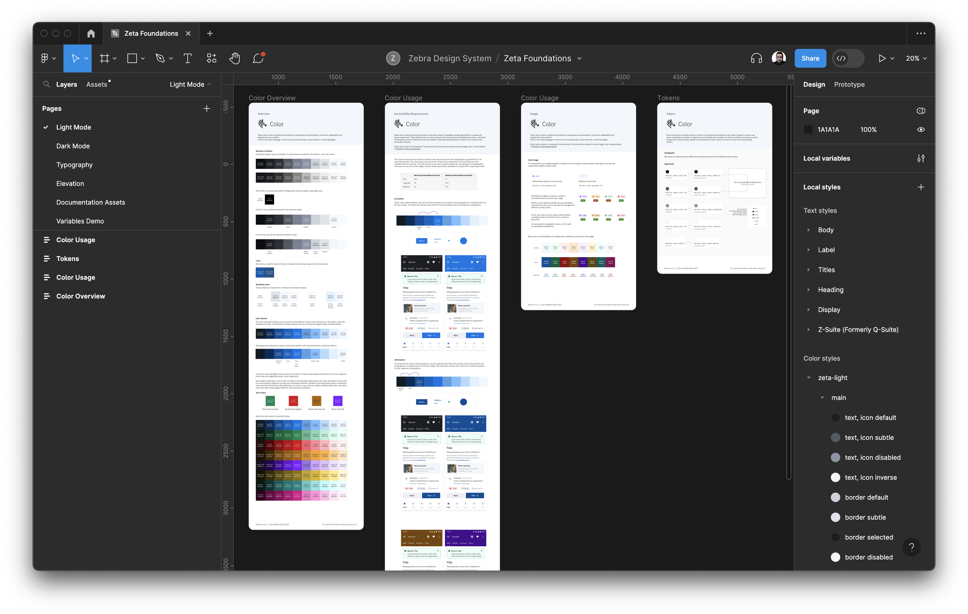Add a new page with plus icon
Screen dimensions: 968x614
pos(207,109)
